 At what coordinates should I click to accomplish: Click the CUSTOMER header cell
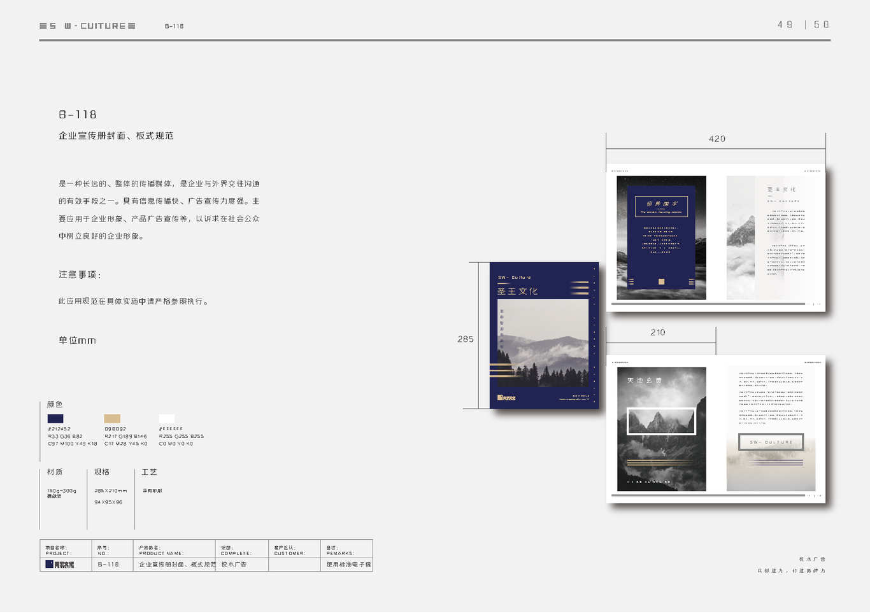294,549
